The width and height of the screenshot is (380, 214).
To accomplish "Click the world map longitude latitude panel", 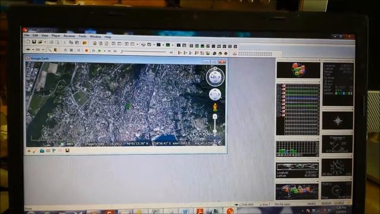I will pos(297,171).
